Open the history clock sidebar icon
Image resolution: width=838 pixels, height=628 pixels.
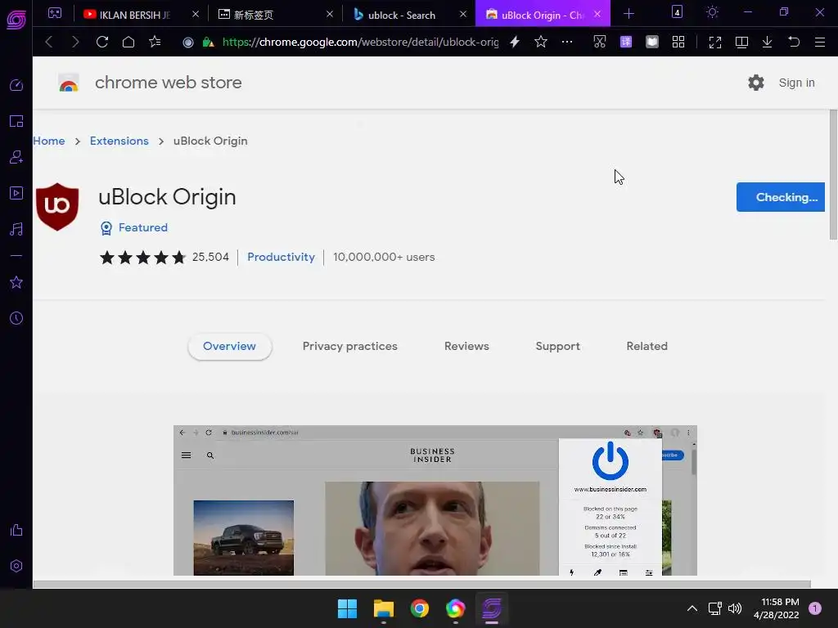coord(16,318)
